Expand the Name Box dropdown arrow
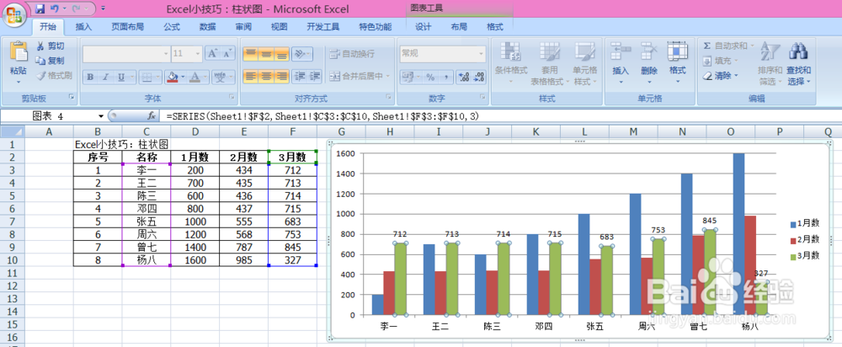This screenshot has width=842, height=347. coord(100,116)
